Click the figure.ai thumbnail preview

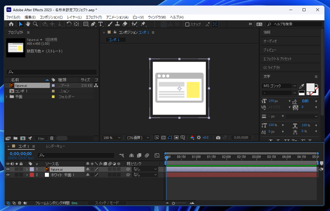16,48
